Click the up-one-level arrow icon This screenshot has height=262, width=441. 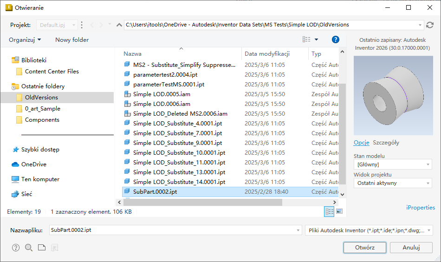pos(119,25)
